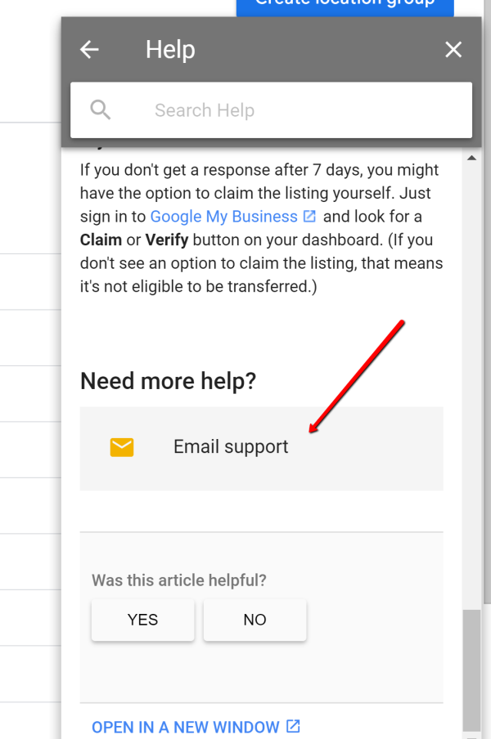The image size is (491, 739).
Task: Select the Email support option
Action: (261, 448)
